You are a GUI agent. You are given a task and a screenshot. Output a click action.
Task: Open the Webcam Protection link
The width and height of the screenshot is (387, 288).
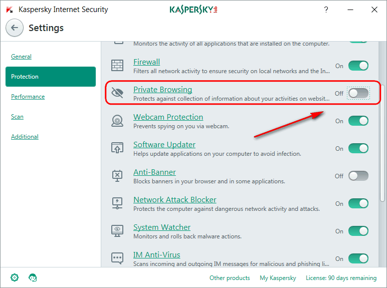pyautogui.click(x=168, y=117)
